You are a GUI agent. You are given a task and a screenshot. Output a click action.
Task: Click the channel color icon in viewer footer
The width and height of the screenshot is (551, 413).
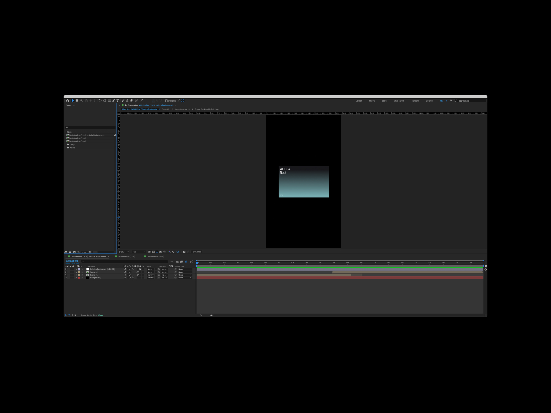pos(169,252)
